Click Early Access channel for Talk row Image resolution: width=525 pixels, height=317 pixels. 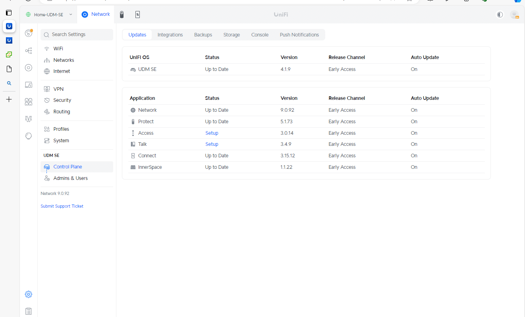point(342,144)
